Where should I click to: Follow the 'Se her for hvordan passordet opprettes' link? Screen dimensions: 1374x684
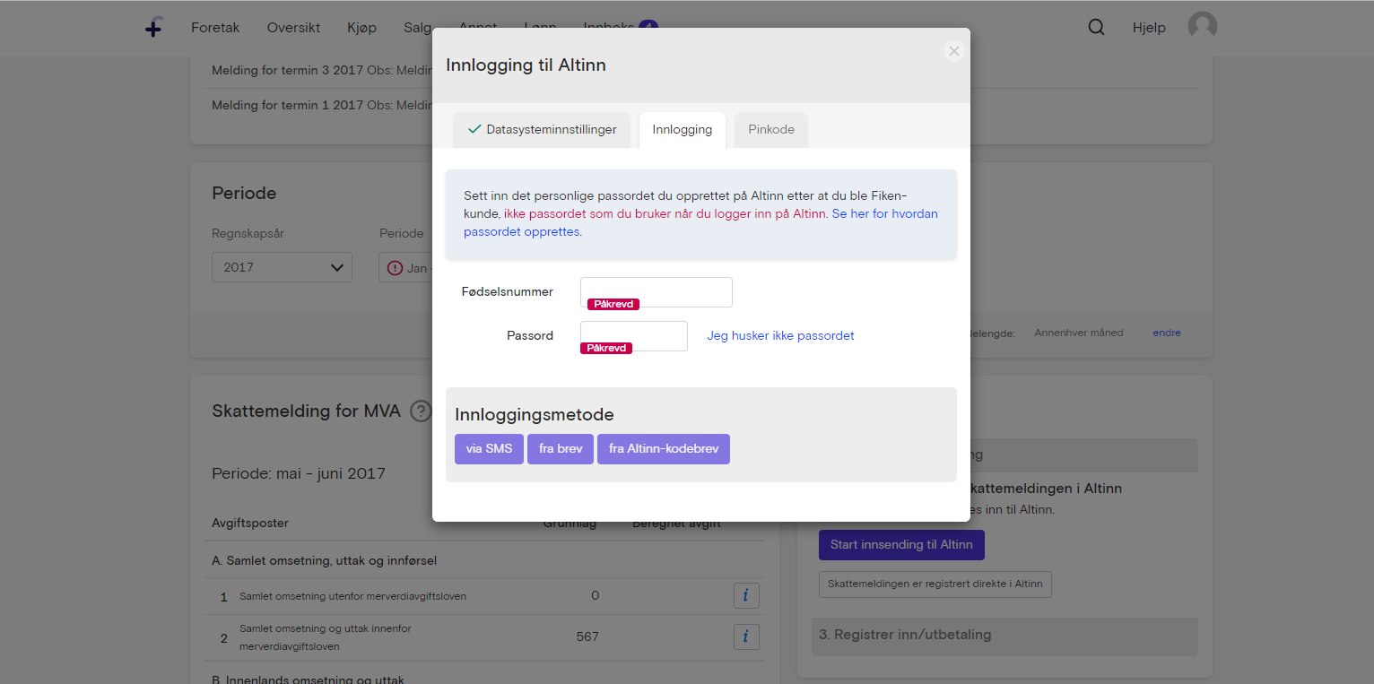700,222
